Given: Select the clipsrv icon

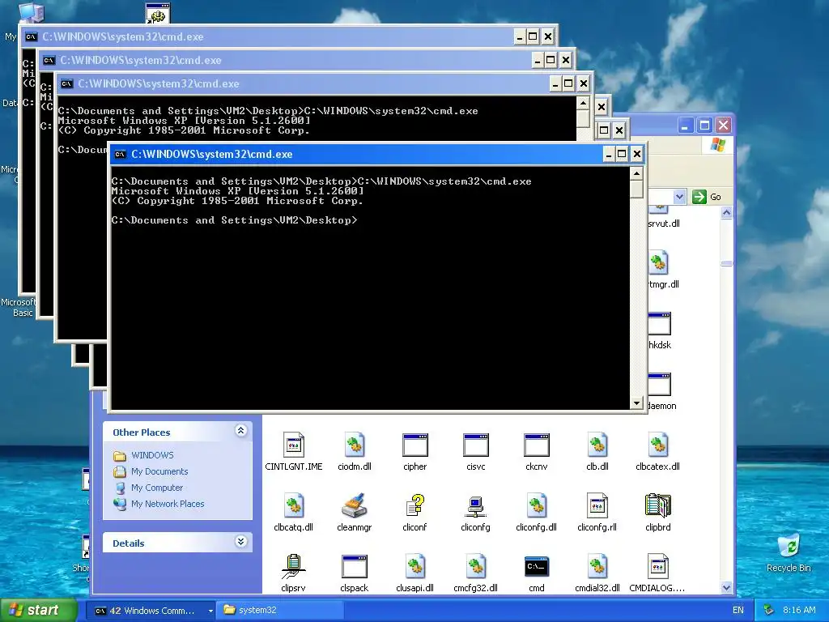Looking at the screenshot, I should (293, 566).
